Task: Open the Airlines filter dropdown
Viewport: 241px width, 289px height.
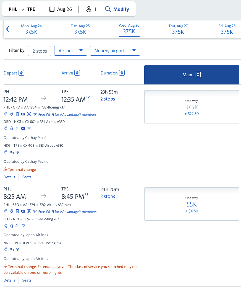Action: (70, 51)
